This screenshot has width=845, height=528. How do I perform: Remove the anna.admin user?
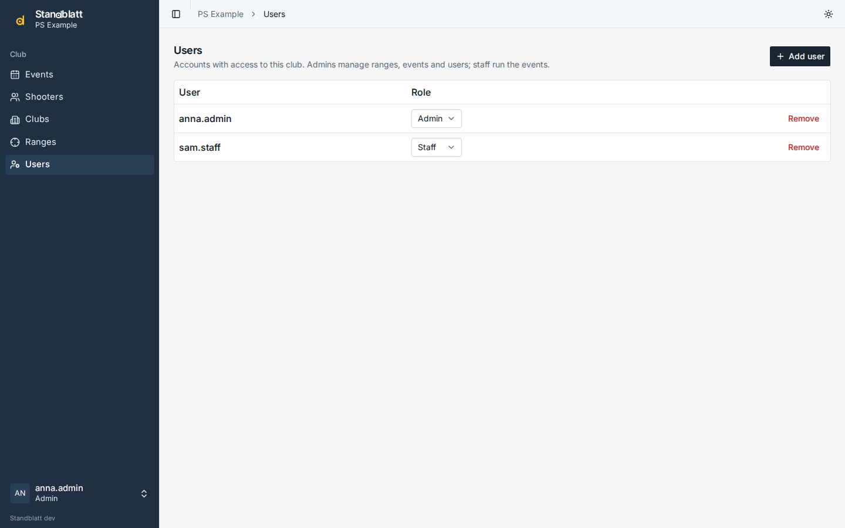803,119
